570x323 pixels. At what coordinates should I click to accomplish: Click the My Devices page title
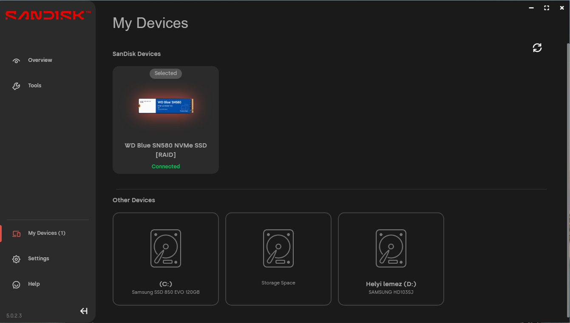point(150,23)
